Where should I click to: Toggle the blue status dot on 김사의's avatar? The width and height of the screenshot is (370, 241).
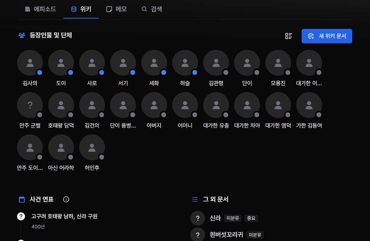[x=40, y=72]
